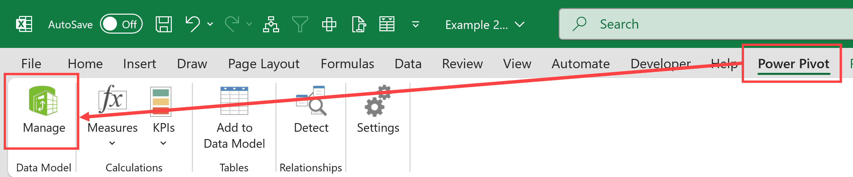The image size is (853, 177).
Task: Expand the Customize Quick Access Toolbar menu
Action: pos(415,24)
